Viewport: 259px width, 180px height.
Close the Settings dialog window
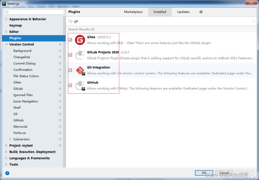click(x=251, y=2)
